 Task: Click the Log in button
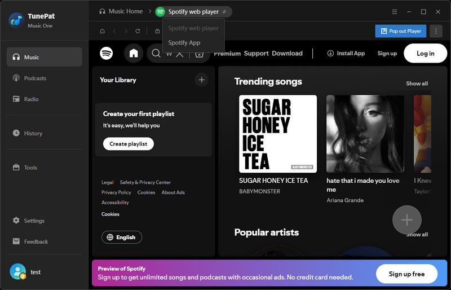click(x=426, y=53)
